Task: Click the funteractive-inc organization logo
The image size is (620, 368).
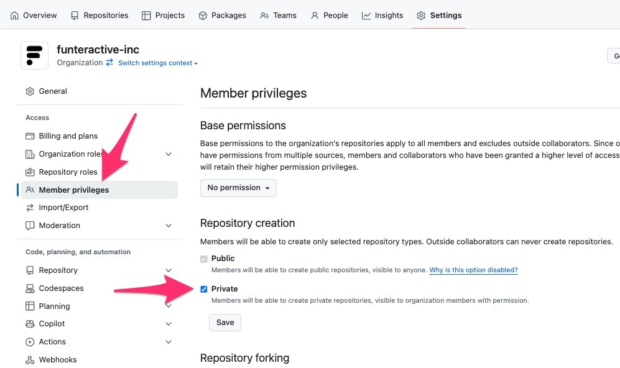Action: (x=34, y=56)
